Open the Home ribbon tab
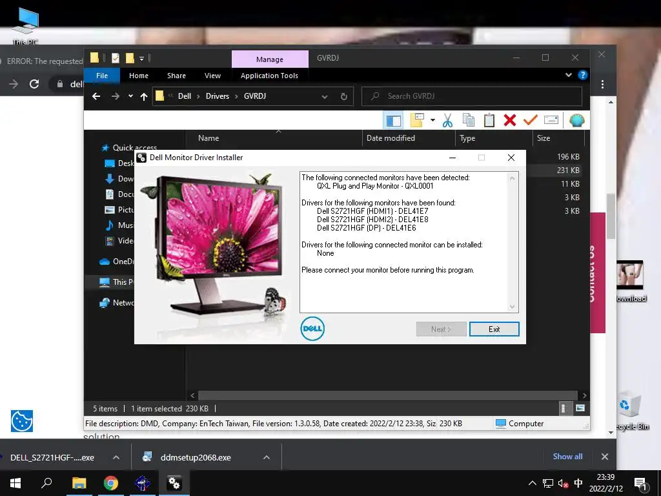The height and width of the screenshot is (496, 661). [139, 76]
